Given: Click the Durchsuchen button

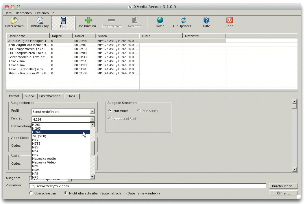Looking at the screenshot, I should tap(283, 186).
